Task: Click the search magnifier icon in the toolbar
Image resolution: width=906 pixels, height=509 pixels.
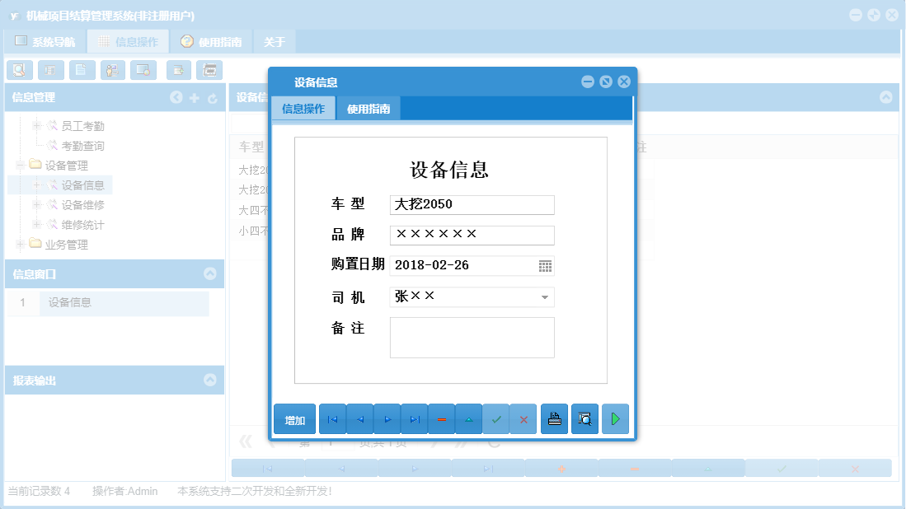Action: coord(19,70)
